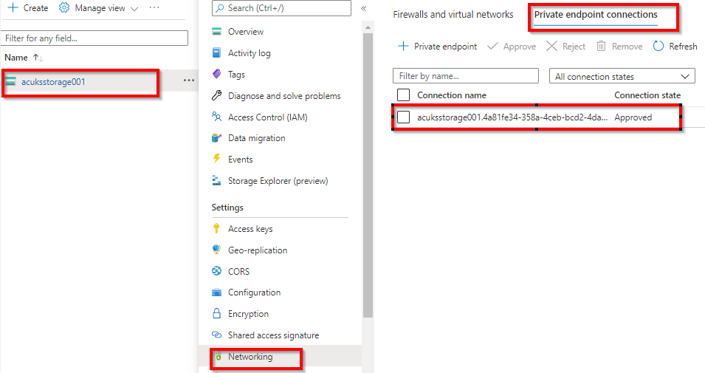Viewport: 705px width, 373px height.
Task: Click the Events lightning bolt icon
Action: (216, 159)
